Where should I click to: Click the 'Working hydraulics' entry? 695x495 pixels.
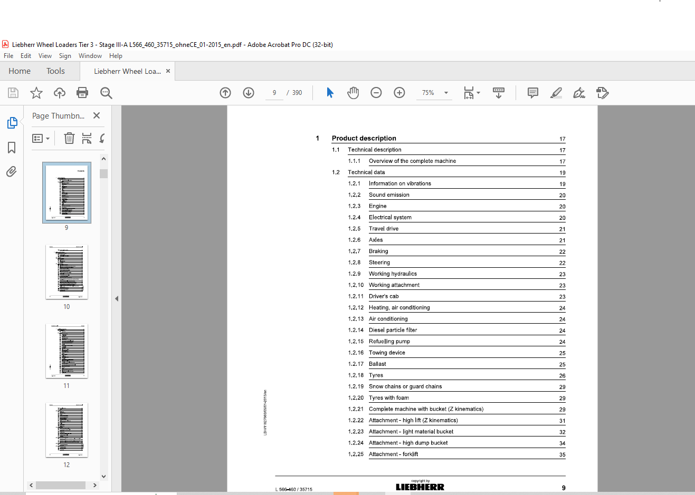point(393,274)
